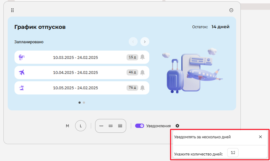This screenshot has width=270, height=161.
Task: Select the 10.05.2025 - 24.02.2025 vacation row
Action: 82,88
